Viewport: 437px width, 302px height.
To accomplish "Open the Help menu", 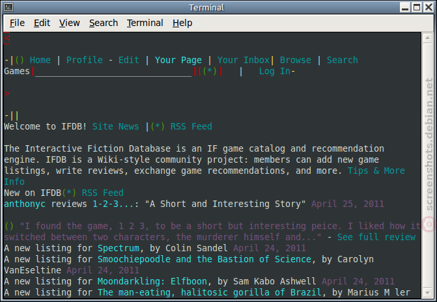I will pos(182,23).
